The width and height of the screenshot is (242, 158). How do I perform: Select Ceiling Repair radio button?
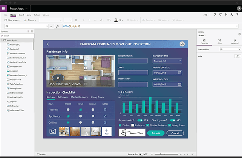click(x=80, y=123)
